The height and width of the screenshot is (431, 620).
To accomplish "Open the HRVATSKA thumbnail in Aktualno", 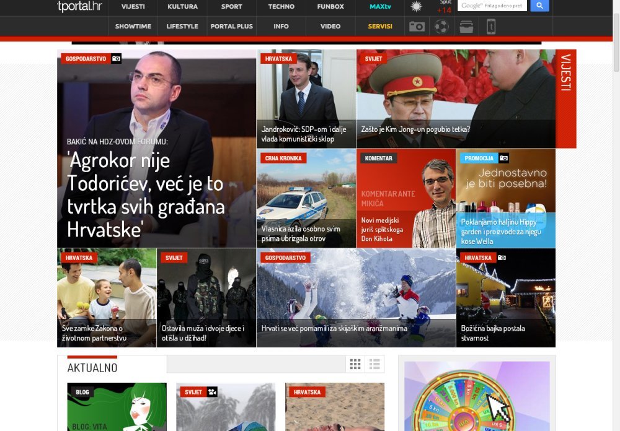I will [335, 407].
